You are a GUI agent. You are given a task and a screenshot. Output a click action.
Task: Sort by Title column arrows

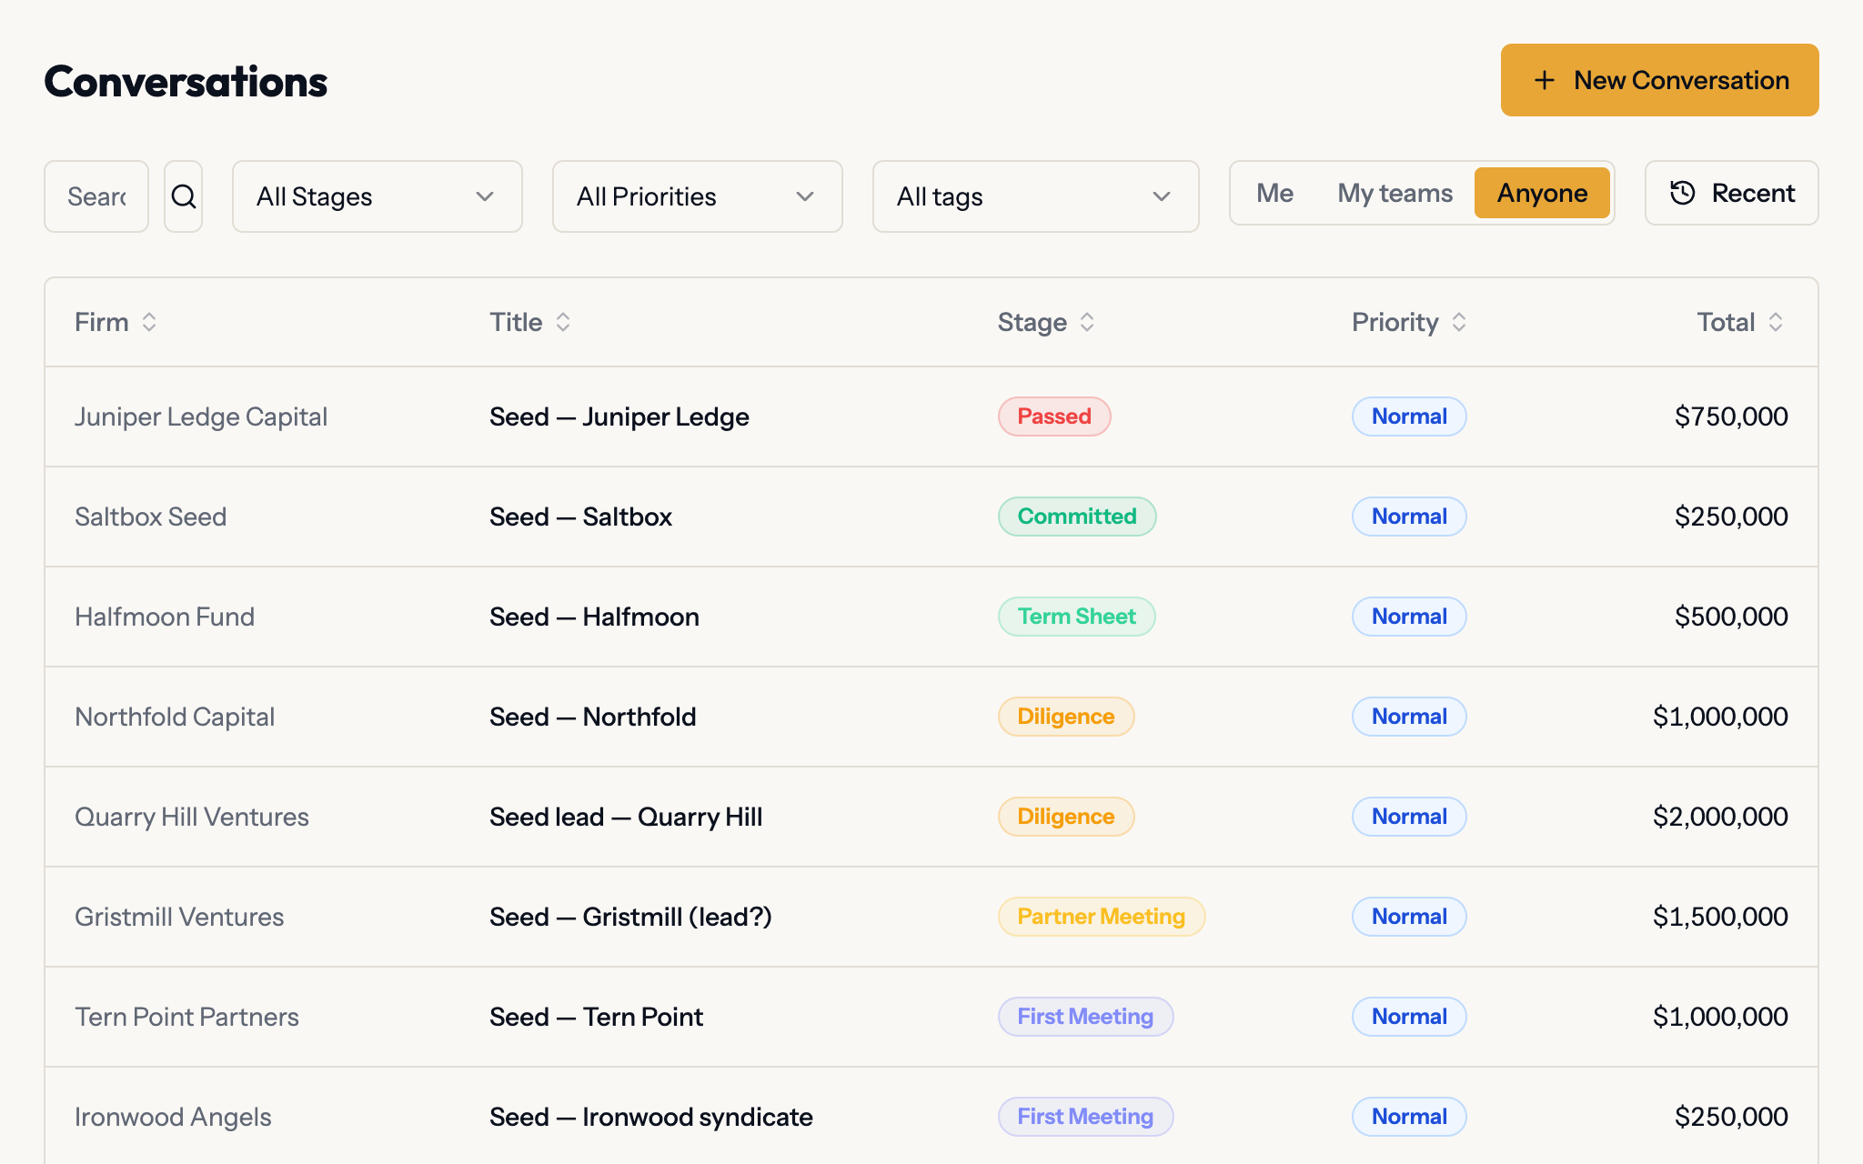[x=563, y=322]
